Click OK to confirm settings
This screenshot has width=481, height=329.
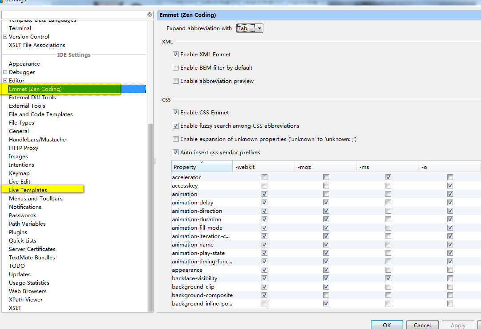tap(387, 325)
